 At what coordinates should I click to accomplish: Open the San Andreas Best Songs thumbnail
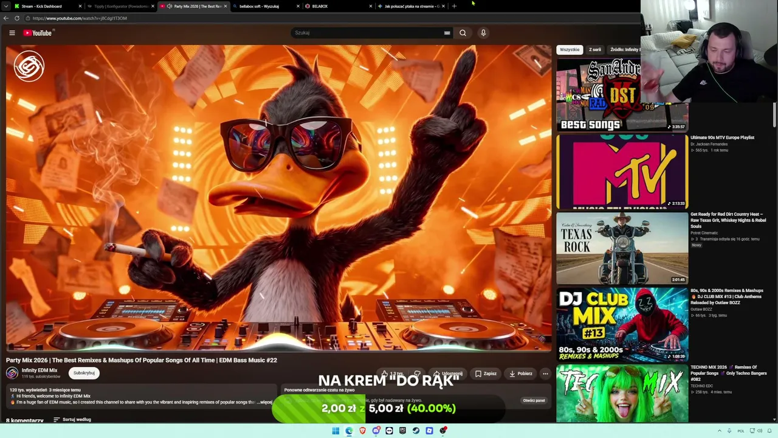pos(622,94)
